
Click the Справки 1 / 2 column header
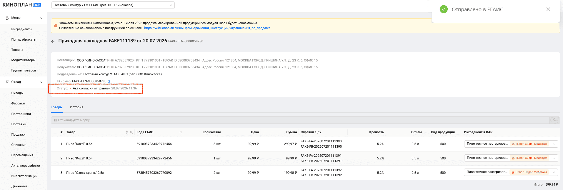click(x=311, y=132)
